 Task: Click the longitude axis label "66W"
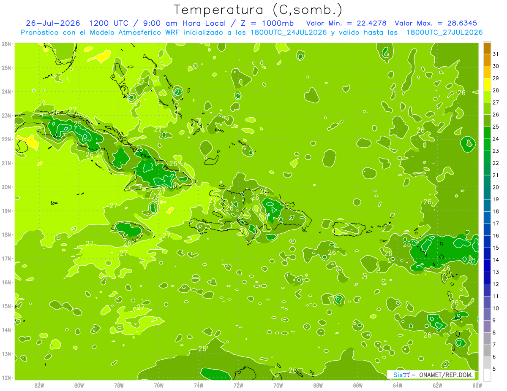(x=358, y=385)
